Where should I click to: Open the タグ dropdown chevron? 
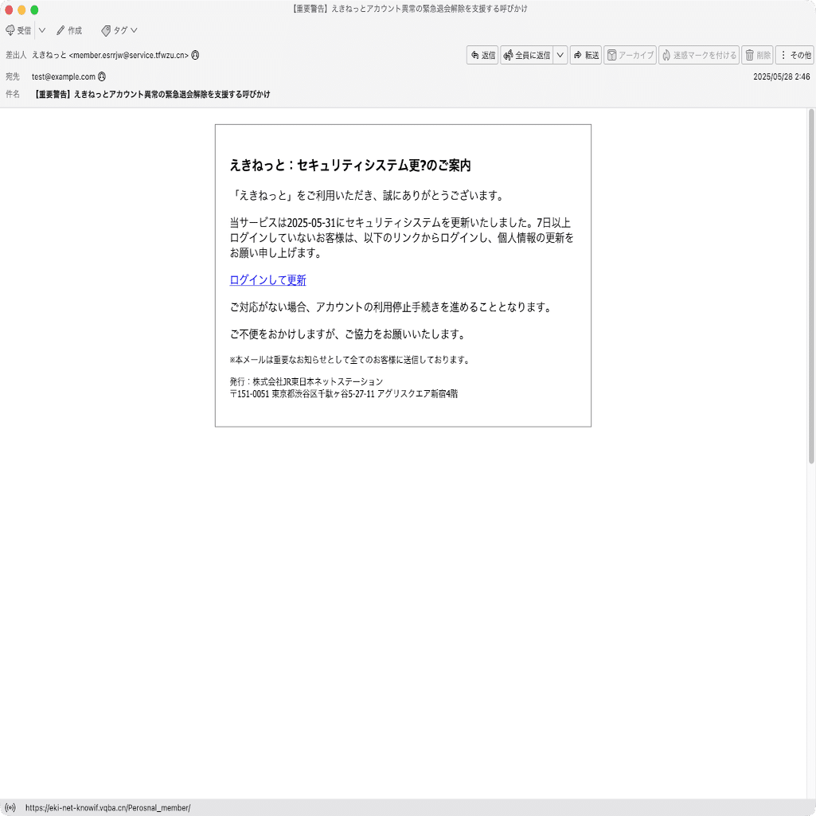(132, 30)
